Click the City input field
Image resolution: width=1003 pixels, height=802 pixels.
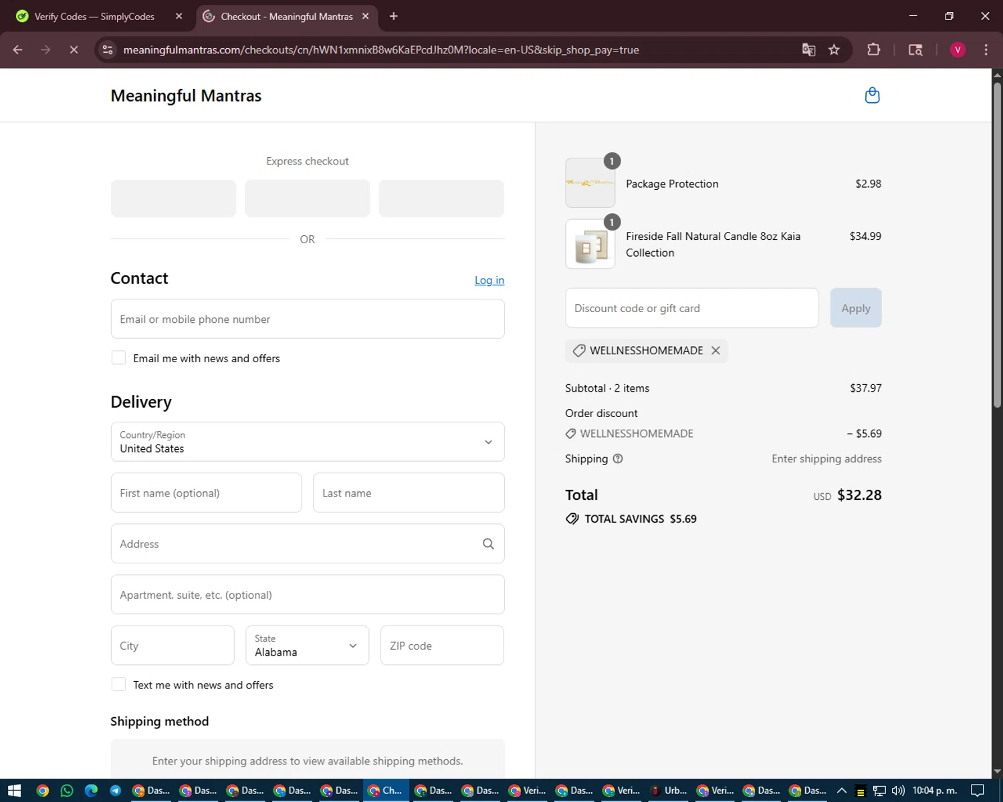click(173, 646)
